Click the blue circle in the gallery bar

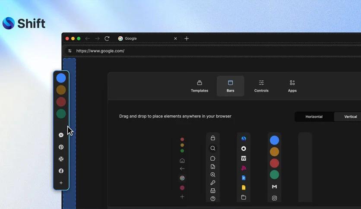pyautogui.click(x=274, y=140)
